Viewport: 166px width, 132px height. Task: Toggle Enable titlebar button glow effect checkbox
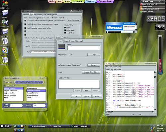(x=25, y=28)
